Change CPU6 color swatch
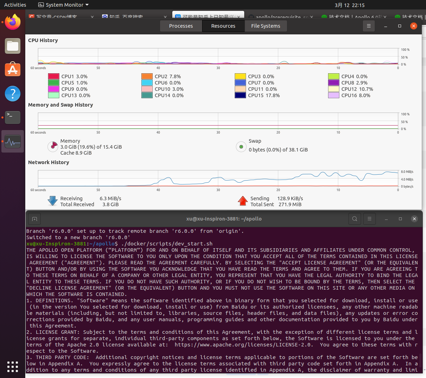Viewport: 426px width, 378px height. pos(147,83)
